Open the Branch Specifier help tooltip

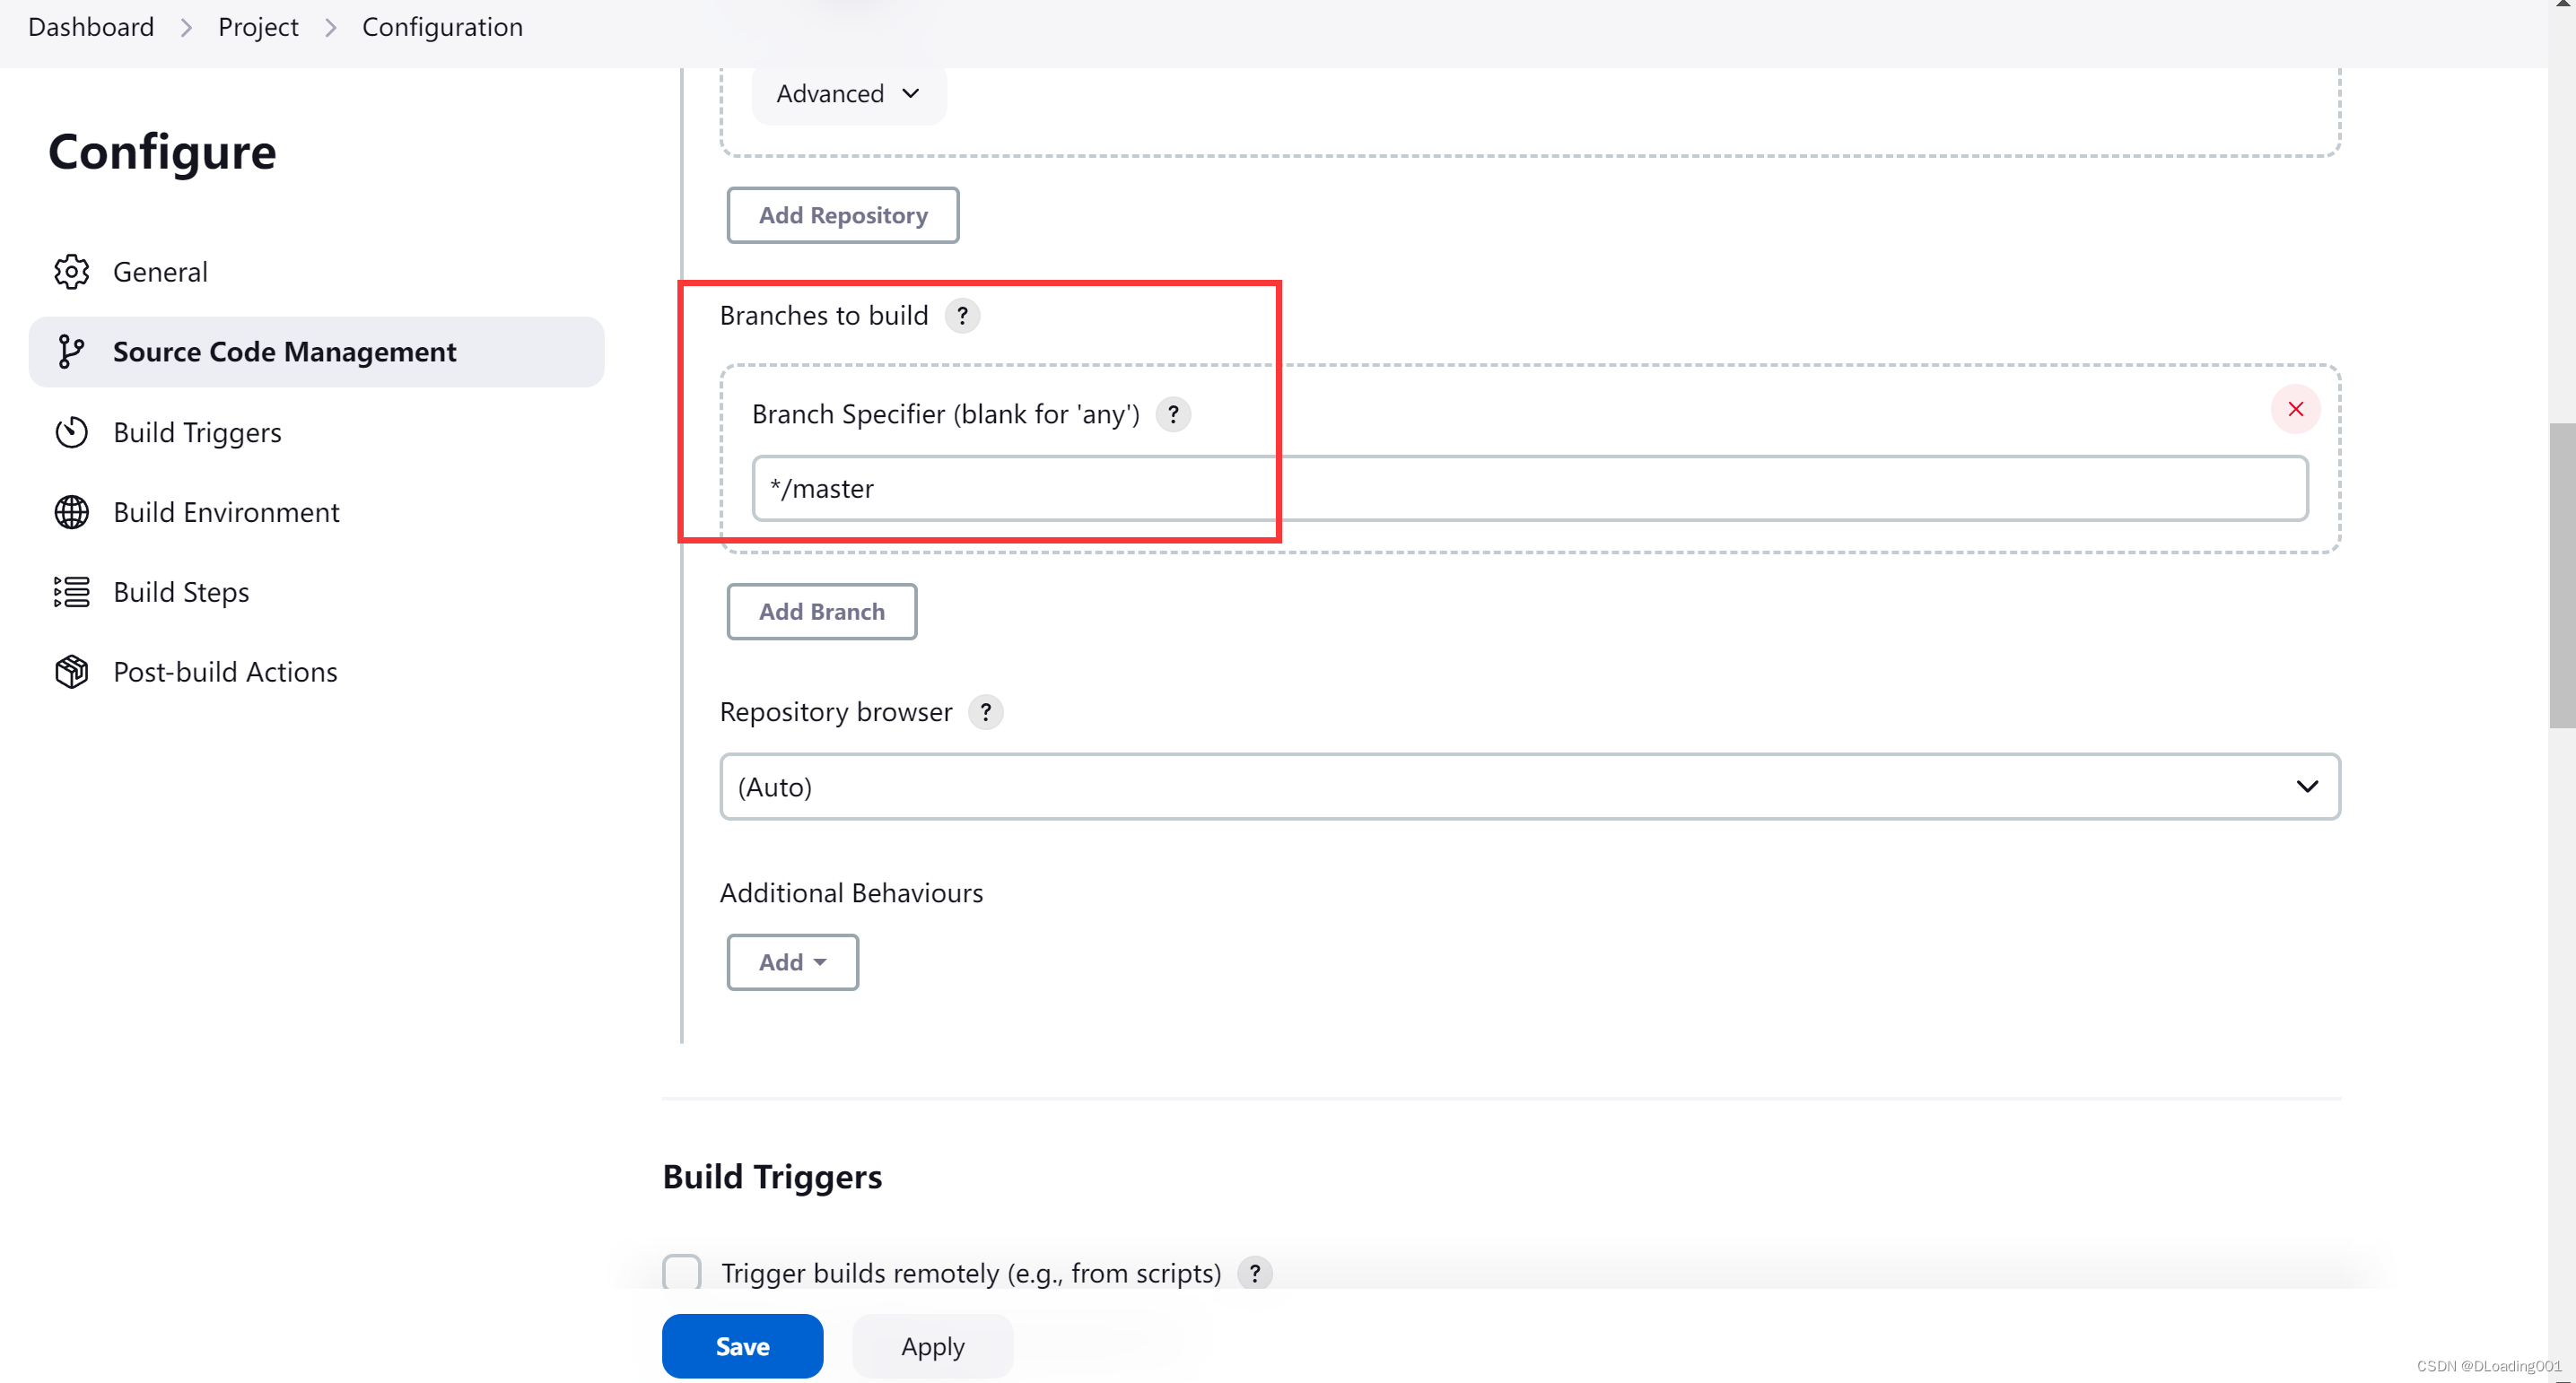pos(1173,413)
